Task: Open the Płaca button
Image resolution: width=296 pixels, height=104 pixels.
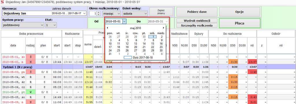Action: tap(240, 23)
